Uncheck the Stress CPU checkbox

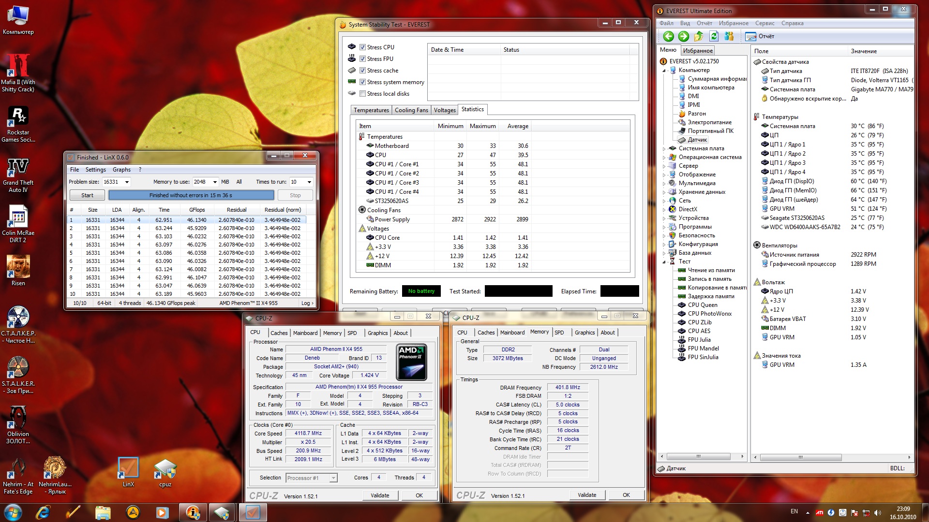click(x=362, y=47)
